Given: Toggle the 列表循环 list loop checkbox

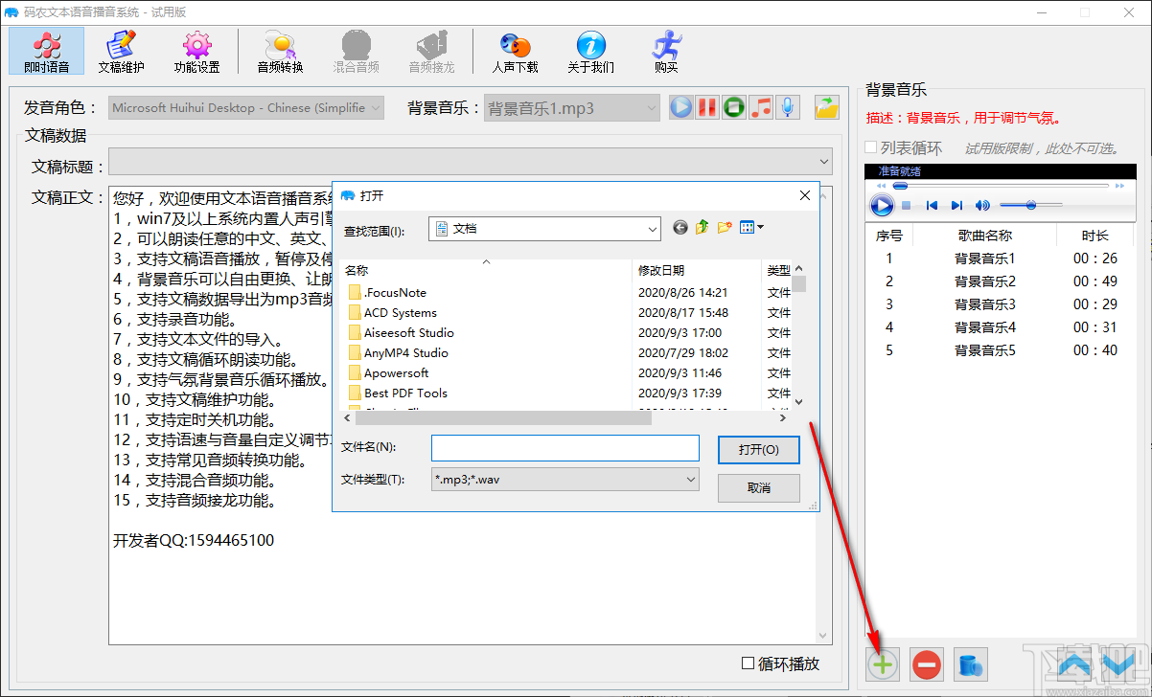Looking at the screenshot, I should (x=870, y=147).
